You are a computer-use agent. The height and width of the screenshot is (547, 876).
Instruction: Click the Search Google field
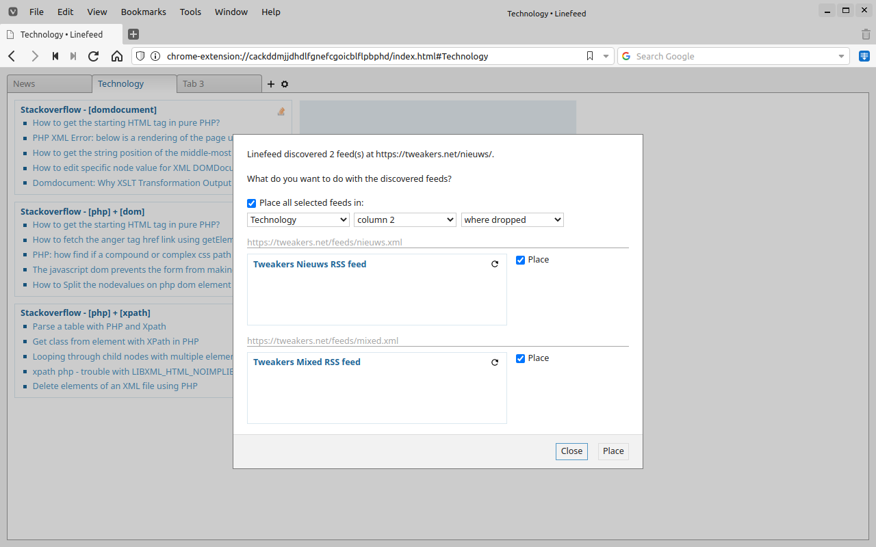point(734,56)
